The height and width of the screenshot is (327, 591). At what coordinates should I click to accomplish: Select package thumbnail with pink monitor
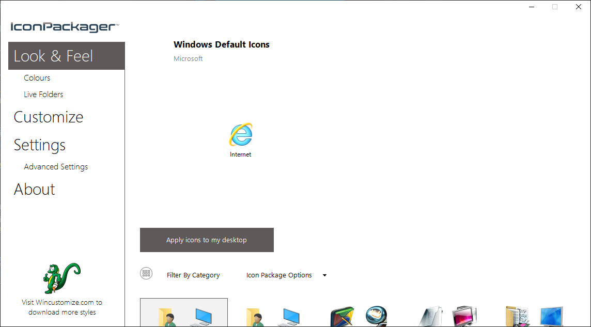tap(448, 316)
